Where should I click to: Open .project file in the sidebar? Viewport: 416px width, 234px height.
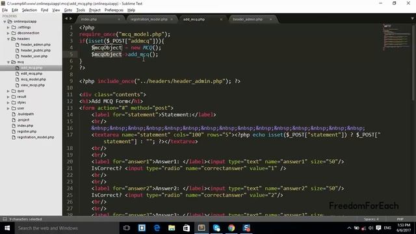point(23,120)
